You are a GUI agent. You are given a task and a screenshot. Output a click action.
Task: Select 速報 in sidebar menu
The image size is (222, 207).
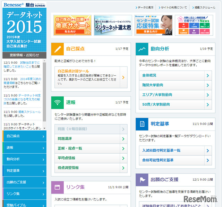(24, 148)
